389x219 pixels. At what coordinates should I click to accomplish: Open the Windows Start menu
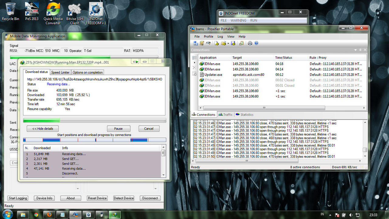click(x=7, y=215)
